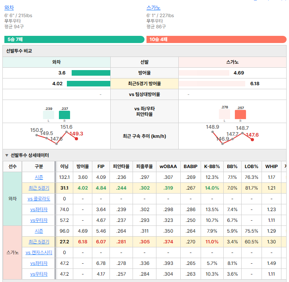Click the 구분 column header

pyautogui.click(x=39, y=166)
